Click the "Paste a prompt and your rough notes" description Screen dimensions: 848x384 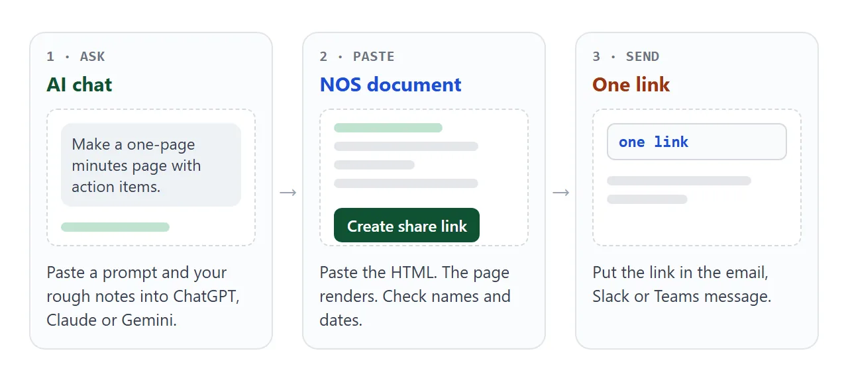click(143, 297)
